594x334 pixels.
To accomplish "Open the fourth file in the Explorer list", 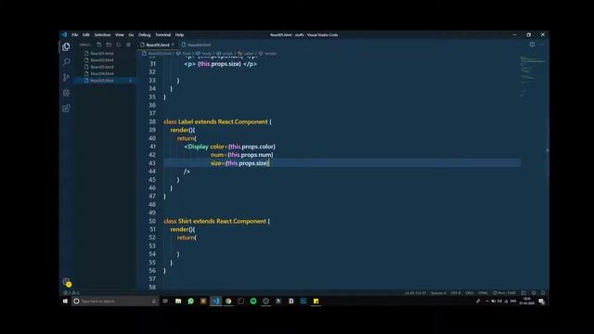I will (102, 74).
